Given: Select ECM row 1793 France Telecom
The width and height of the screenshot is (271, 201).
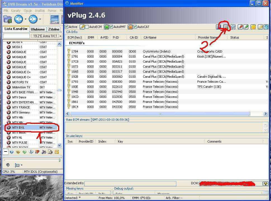Looking at the screenshot, I should point(167,82).
